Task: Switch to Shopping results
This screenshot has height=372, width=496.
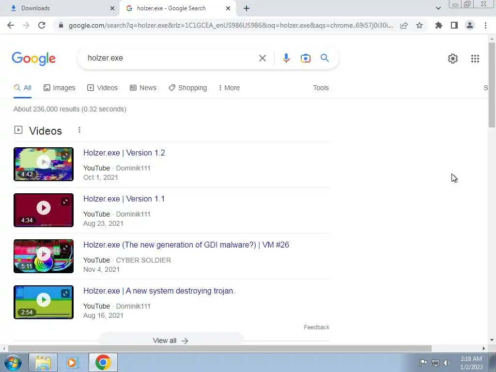Action: click(x=187, y=88)
